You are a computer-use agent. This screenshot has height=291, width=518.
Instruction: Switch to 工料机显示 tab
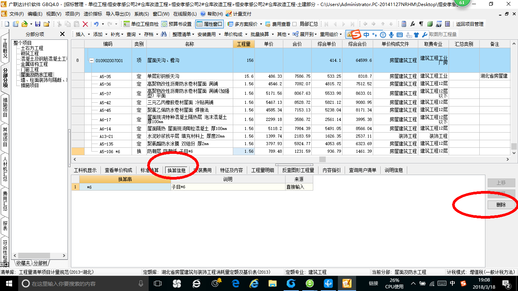click(x=85, y=170)
